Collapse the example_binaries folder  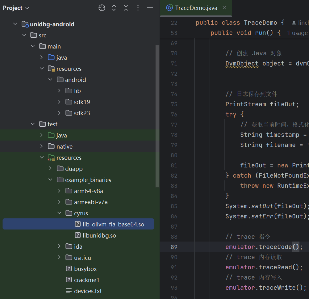[x=50, y=180]
